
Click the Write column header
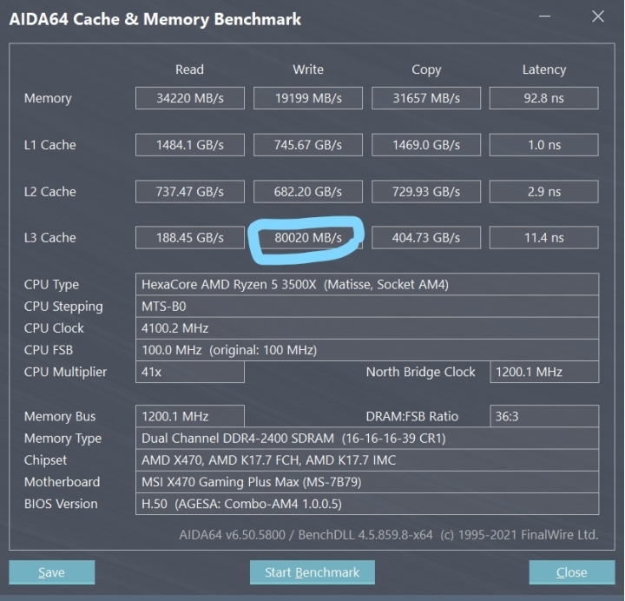click(308, 69)
